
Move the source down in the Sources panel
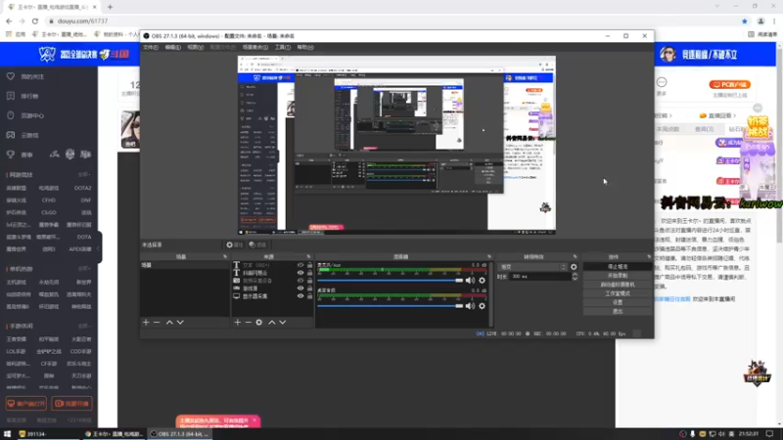coord(283,323)
